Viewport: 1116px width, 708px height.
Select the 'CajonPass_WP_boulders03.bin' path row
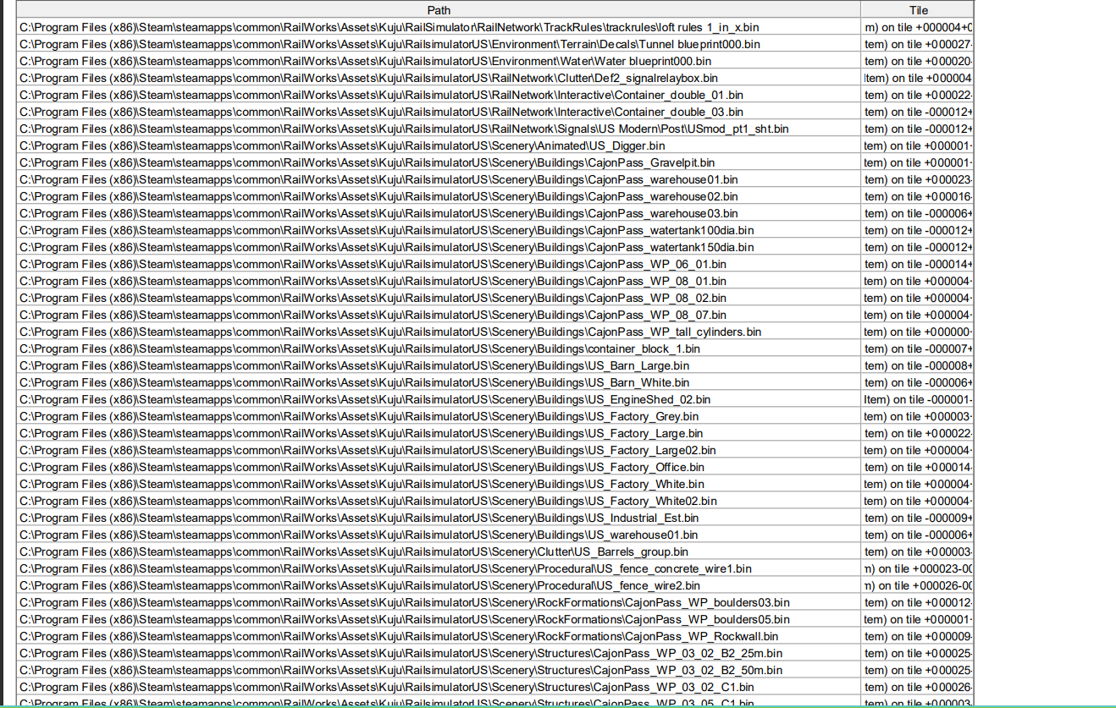(439, 602)
